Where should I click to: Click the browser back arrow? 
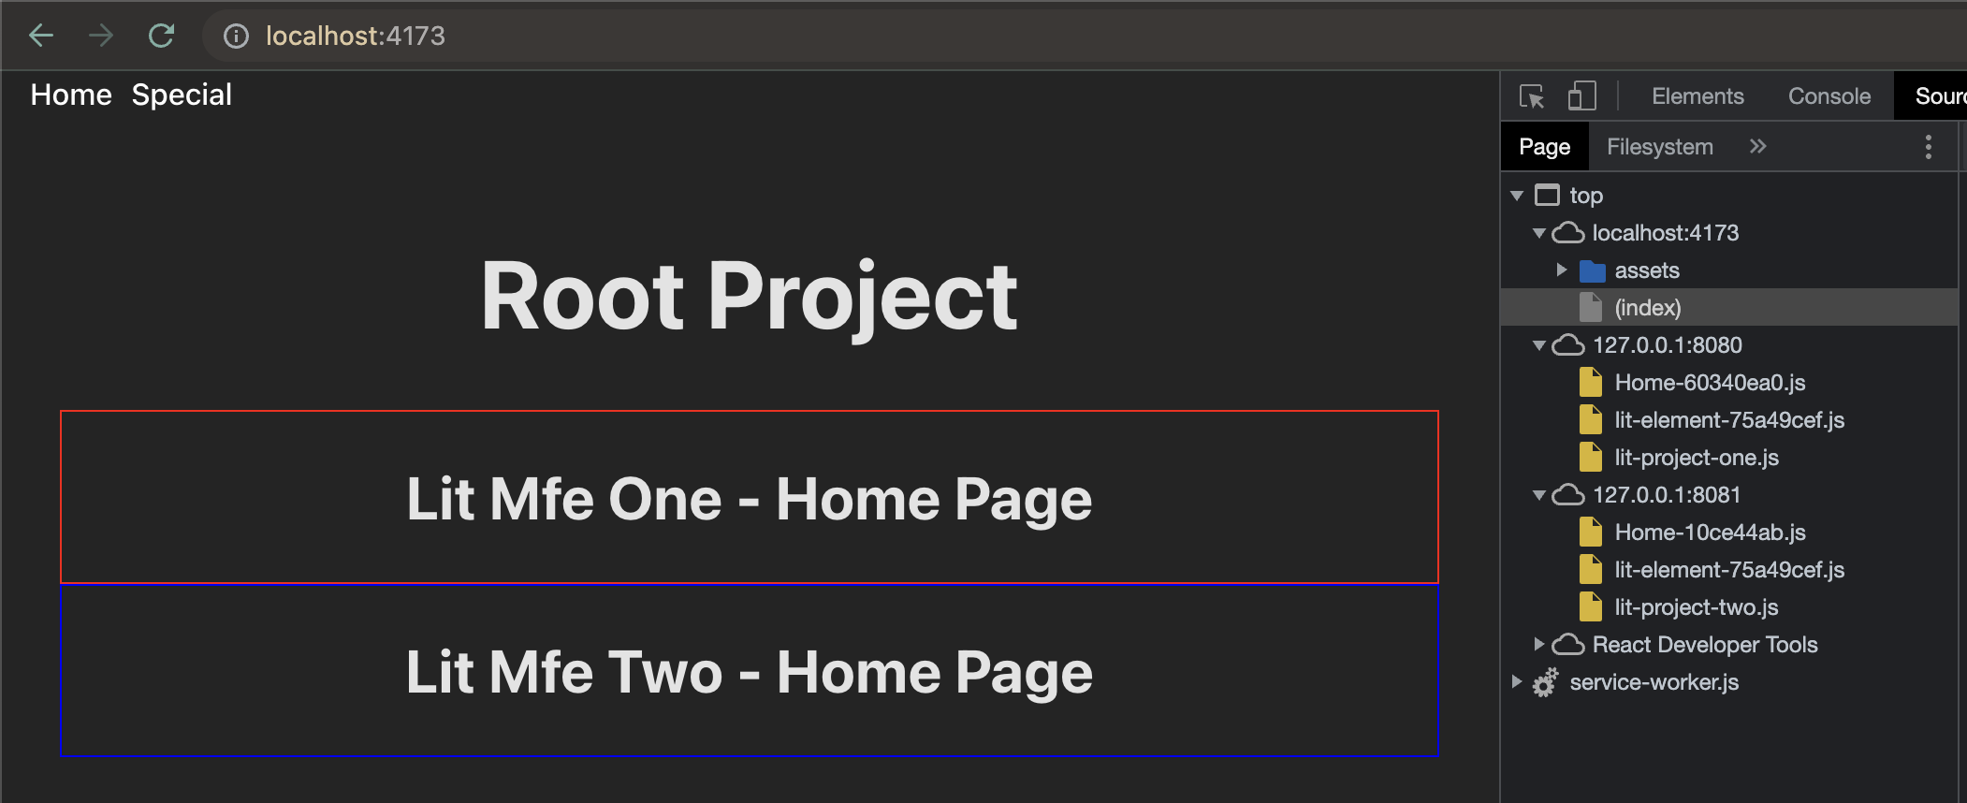click(x=41, y=36)
